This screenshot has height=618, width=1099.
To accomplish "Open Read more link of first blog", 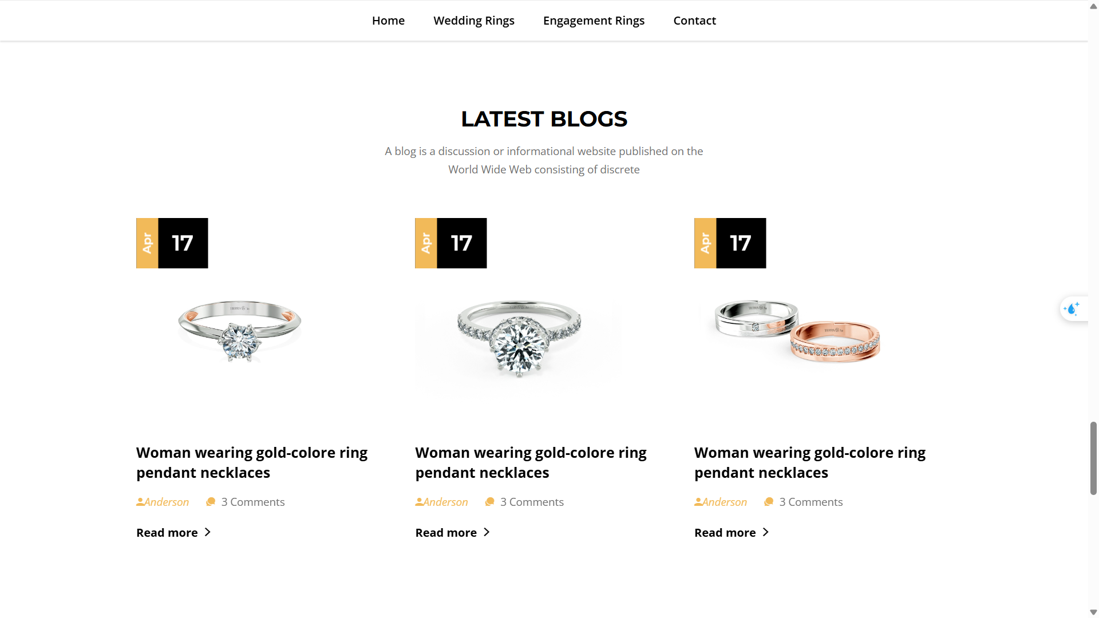I will tap(167, 533).
